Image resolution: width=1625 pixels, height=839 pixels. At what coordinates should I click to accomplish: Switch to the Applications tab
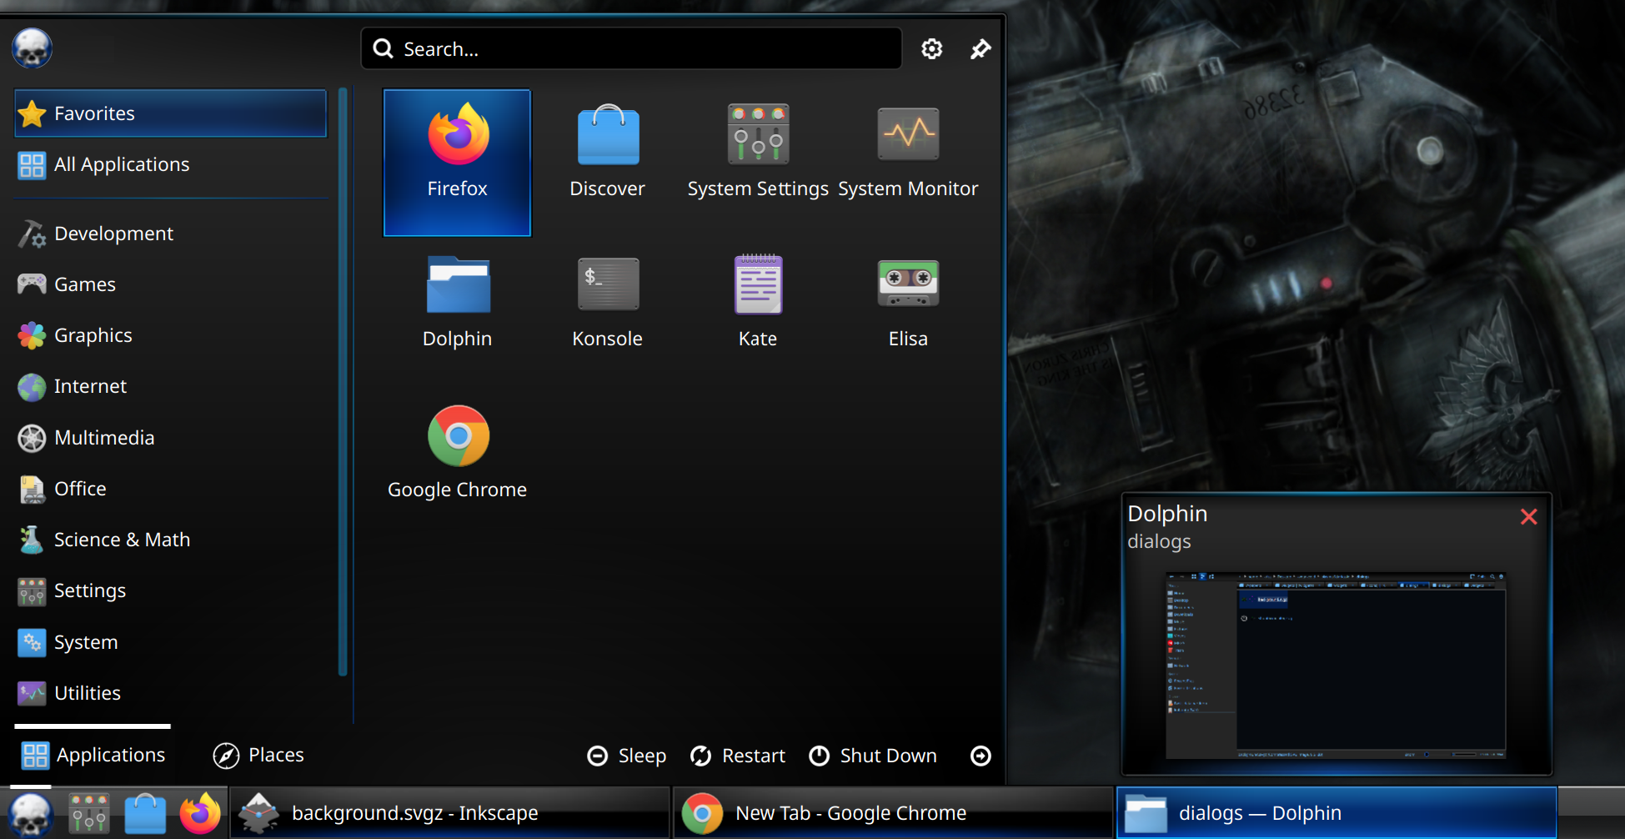click(93, 755)
